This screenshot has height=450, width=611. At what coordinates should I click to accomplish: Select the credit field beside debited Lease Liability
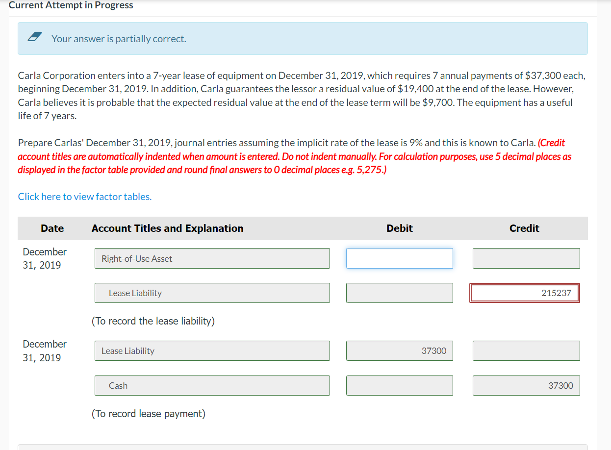coord(526,350)
